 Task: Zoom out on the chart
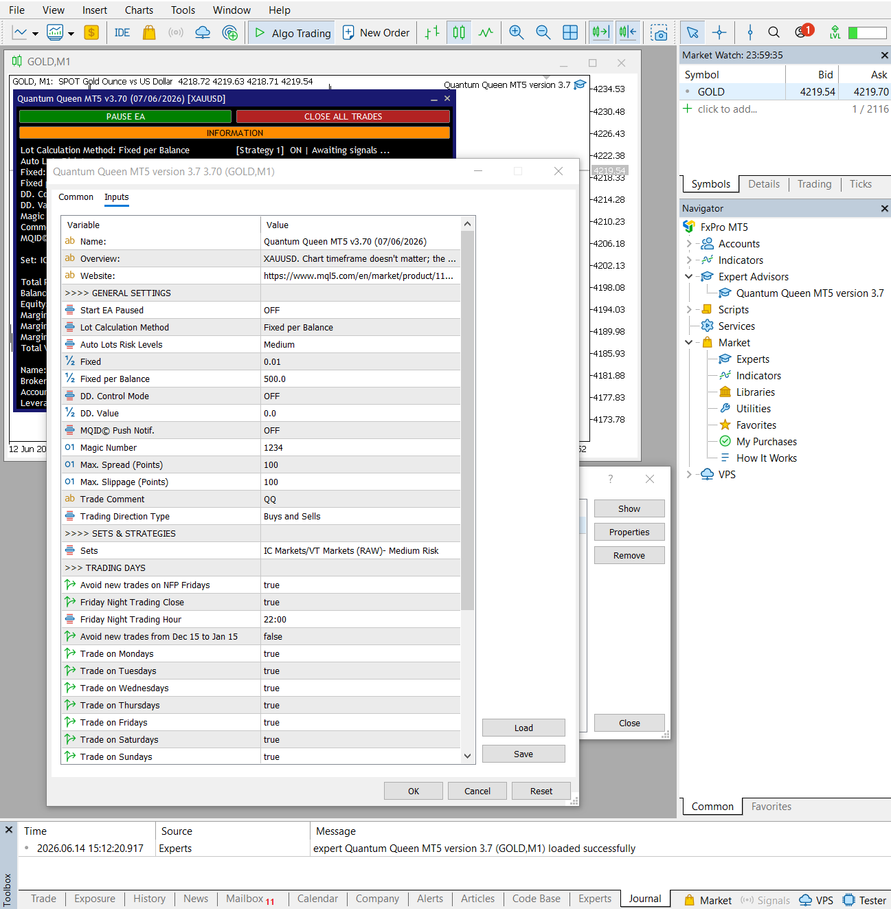coord(543,32)
